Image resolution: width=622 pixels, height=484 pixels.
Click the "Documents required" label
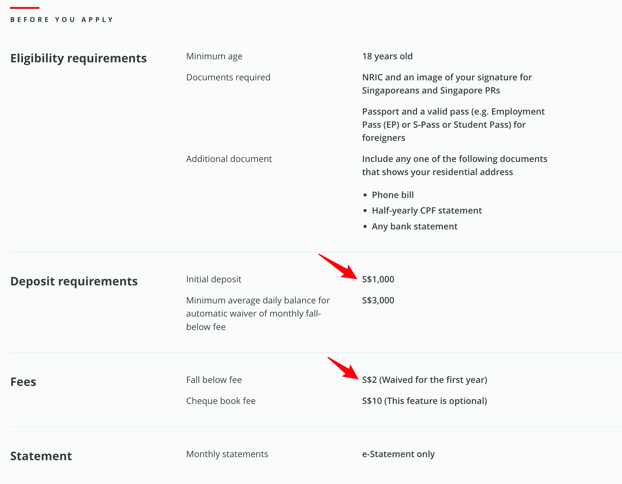tap(228, 77)
